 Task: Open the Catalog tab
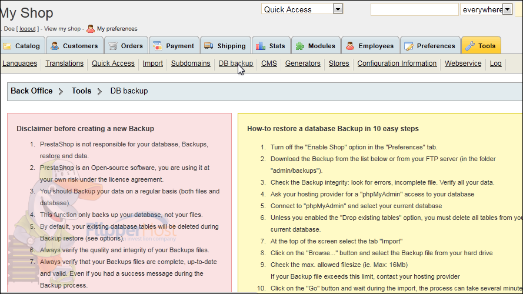tap(22, 45)
